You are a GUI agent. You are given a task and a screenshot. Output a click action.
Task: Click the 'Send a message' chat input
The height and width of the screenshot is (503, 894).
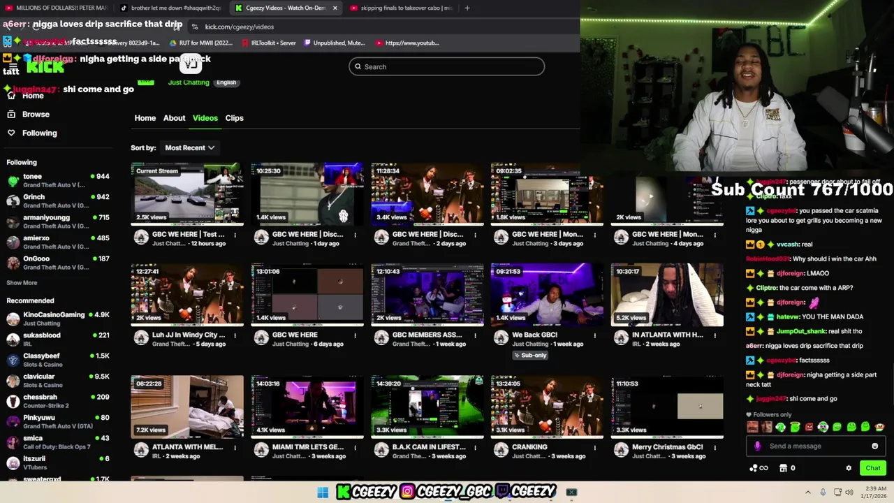(817, 446)
